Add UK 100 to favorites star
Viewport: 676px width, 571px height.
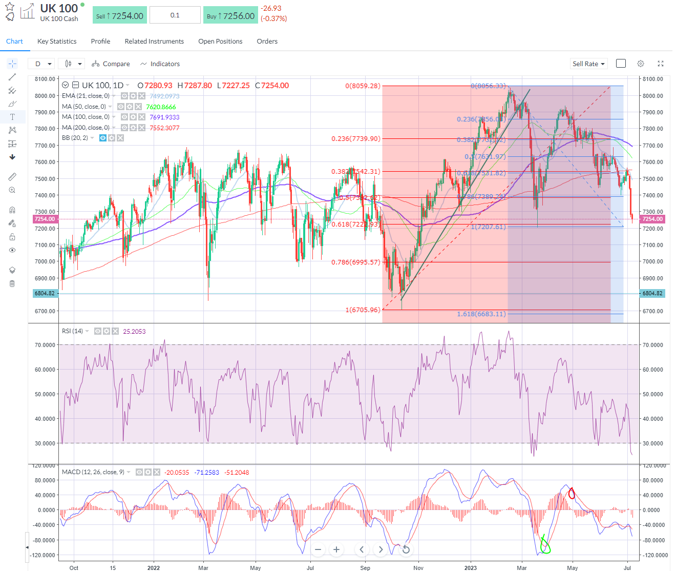click(9, 6)
